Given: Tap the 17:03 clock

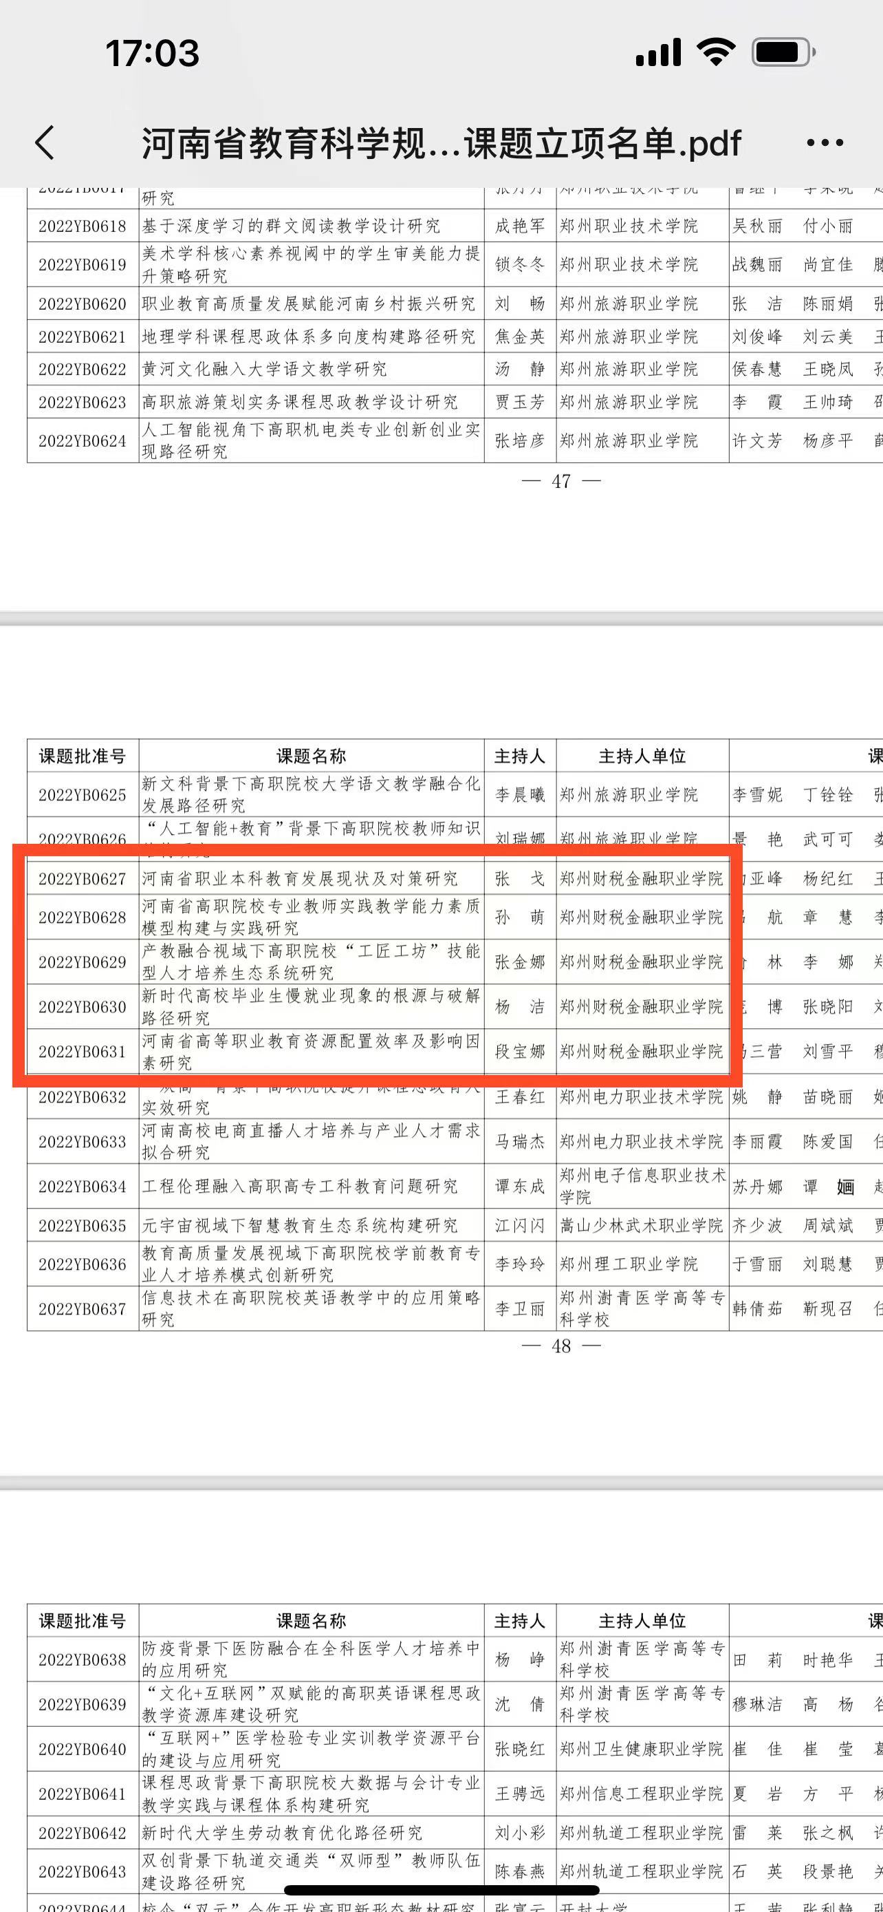Looking at the screenshot, I should (x=153, y=53).
